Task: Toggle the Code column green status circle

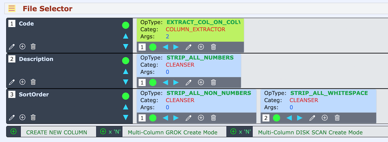Action: [x=126, y=25]
